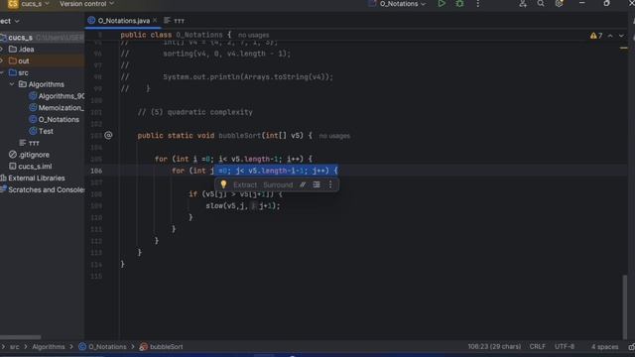Click Surround in floating toolbar
Viewport: 635px width, 357px height.
[278, 185]
